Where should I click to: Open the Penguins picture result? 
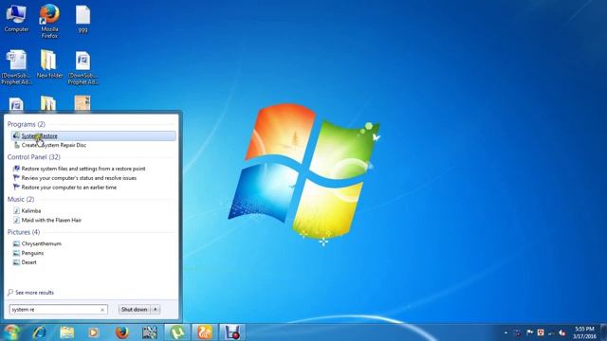pos(32,253)
